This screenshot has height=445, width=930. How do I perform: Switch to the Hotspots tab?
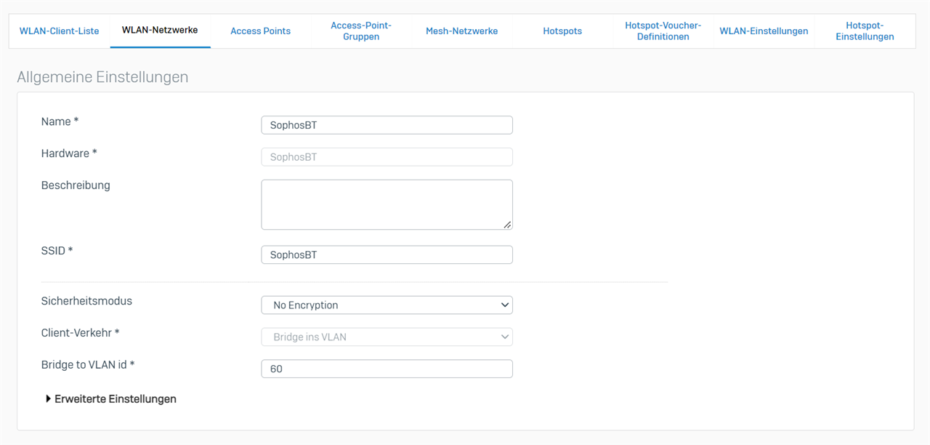(562, 31)
